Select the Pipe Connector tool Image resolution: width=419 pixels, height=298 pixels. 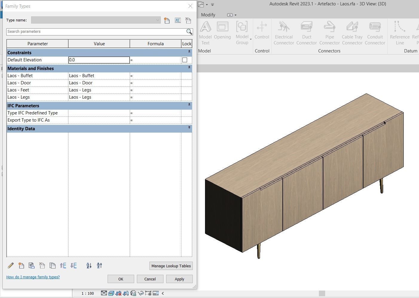tap(330, 33)
